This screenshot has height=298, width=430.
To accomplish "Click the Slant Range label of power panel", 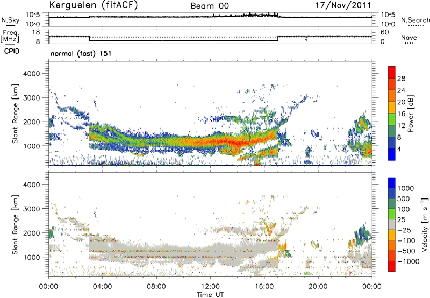I will pos(15,113).
